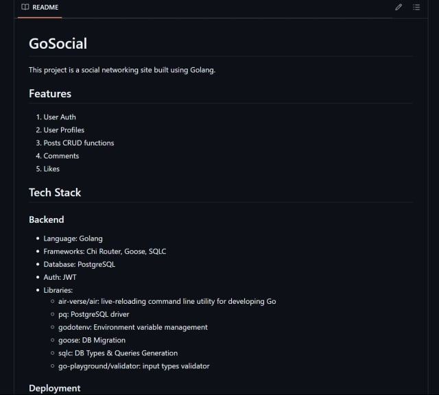
Task: Click the book icon beside README
Action: click(25, 8)
